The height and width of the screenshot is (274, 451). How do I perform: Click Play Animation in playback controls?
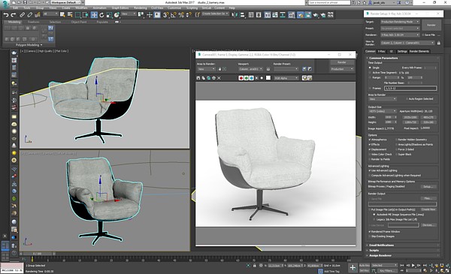tap(413, 266)
